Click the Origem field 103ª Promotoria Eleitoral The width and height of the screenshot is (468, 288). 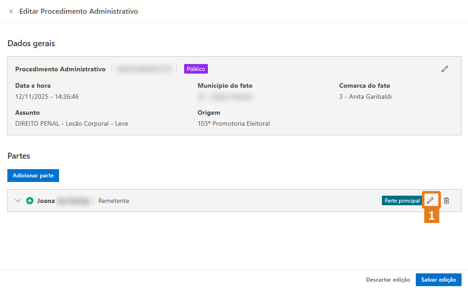pyautogui.click(x=234, y=123)
